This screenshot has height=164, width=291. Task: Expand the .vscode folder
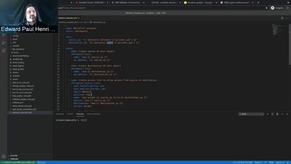(16, 46)
